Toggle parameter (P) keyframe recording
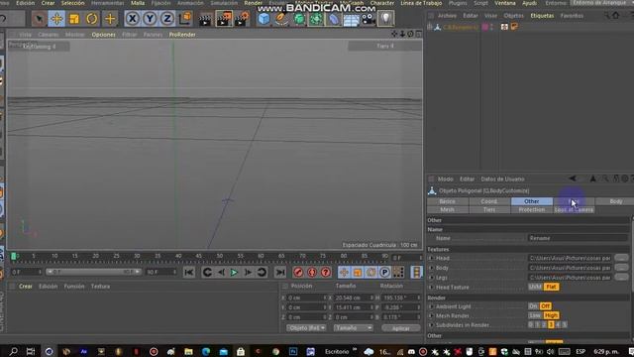The width and height of the screenshot is (634, 357). [385, 272]
